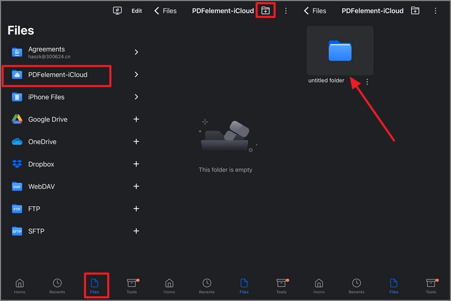The height and width of the screenshot is (301, 451).
Task: Tap Edit in the Files header
Action: (x=137, y=11)
